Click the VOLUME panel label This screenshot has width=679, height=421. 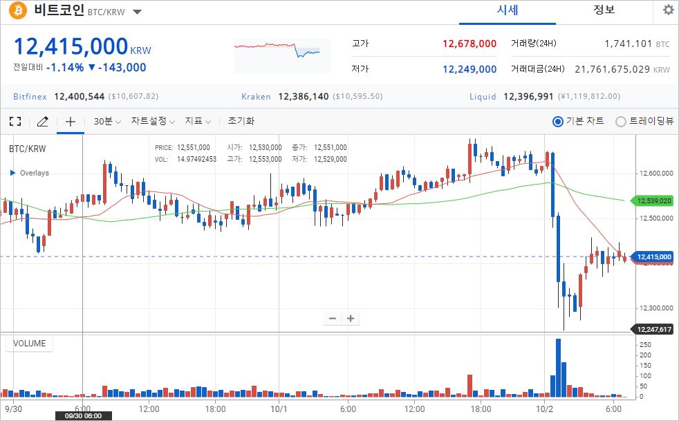[29, 344]
